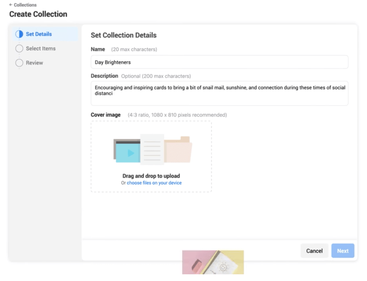This screenshot has height=281, width=367.
Task: Click the Name field containing Day Brighteners
Action: tap(219, 62)
